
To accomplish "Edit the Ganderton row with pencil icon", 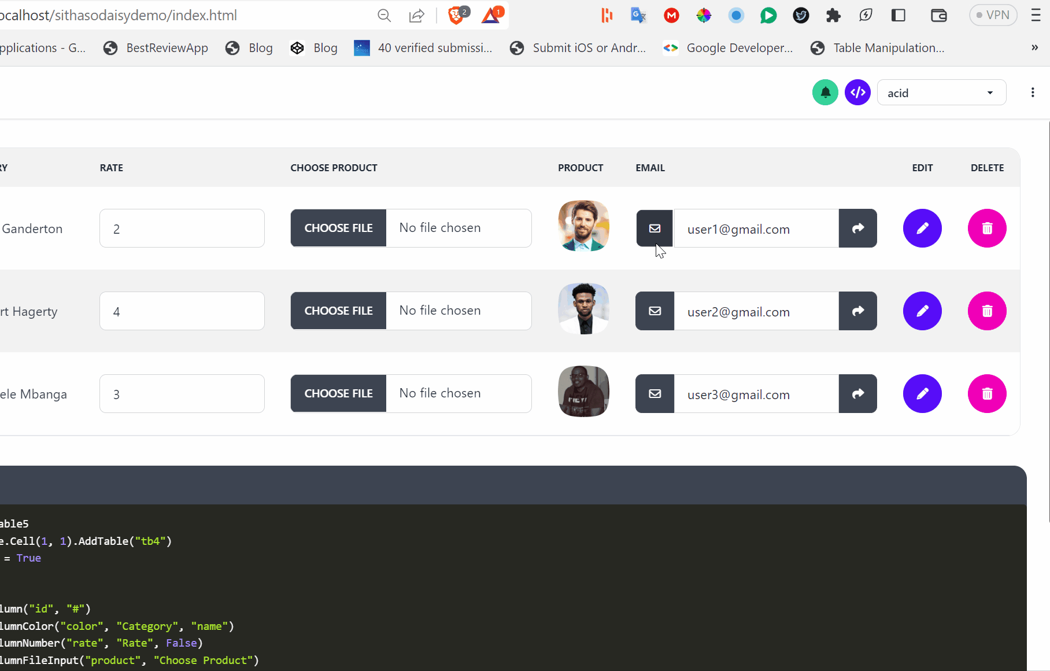I will [922, 228].
